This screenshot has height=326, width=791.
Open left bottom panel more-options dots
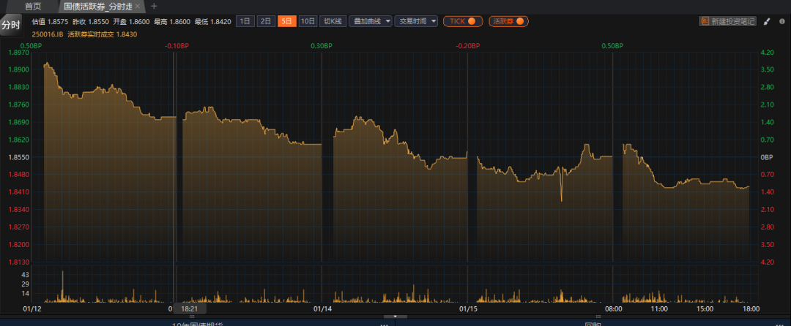point(385,323)
